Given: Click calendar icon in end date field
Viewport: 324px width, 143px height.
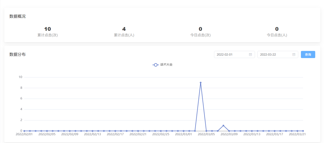Looking at the screenshot, I should click(x=294, y=55).
